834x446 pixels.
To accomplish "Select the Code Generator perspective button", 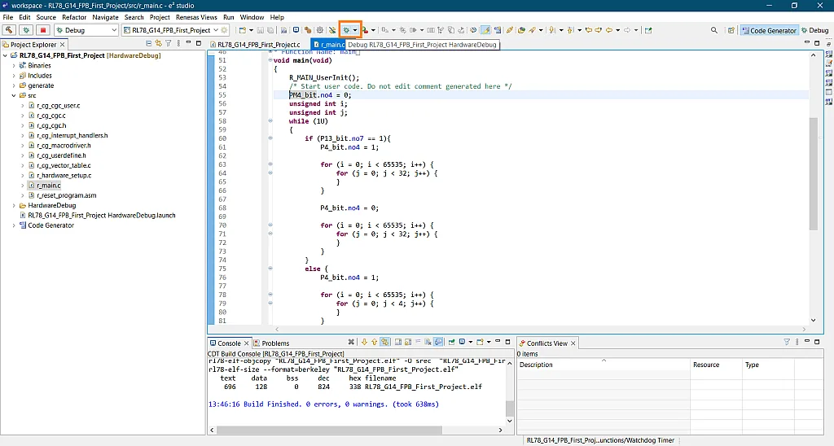I will click(x=769, y=30).
